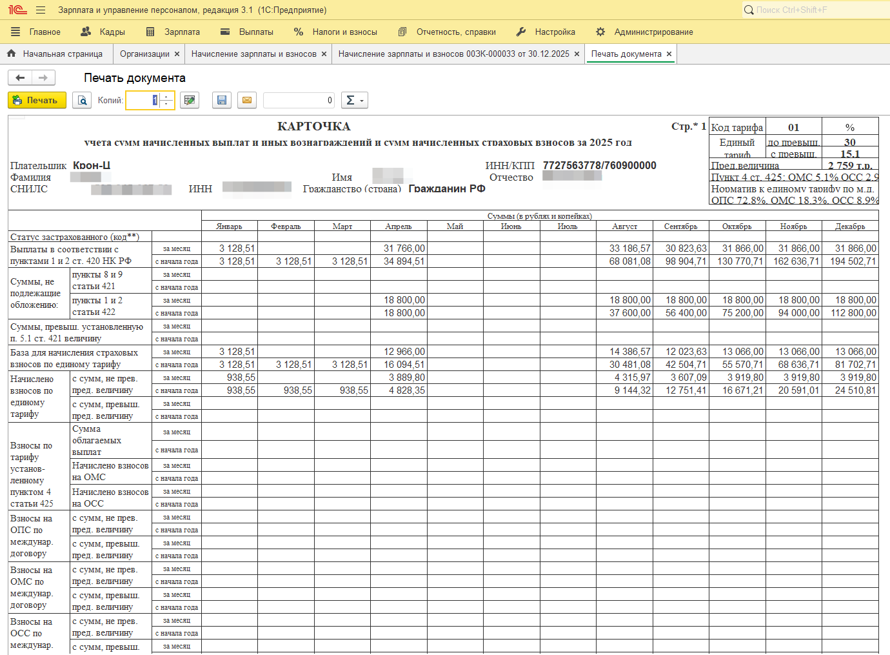Switch to Начисление зарплаты и взносов tab
Screen dimensions: 890x655
pos(253,54)
